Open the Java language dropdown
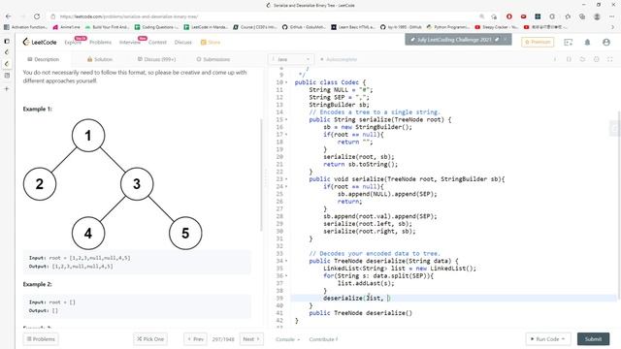This screenshot has height=349, width=621. click(x=291, y=59)
